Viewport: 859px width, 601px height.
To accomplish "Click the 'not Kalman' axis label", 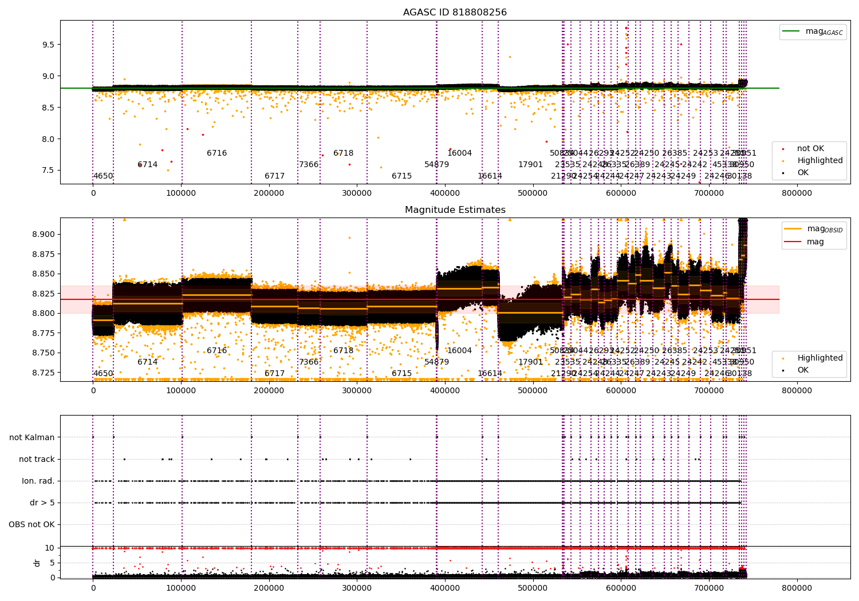I will [32, 438].
